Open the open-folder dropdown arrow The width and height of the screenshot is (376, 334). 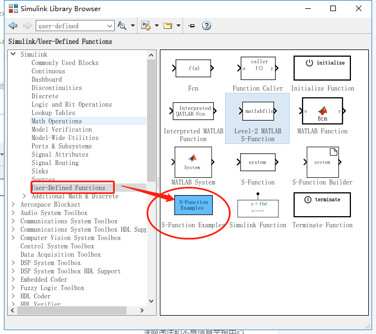178,26
